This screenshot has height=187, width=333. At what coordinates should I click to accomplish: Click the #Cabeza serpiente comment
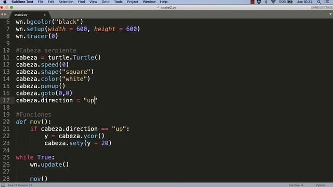point(46,50)
